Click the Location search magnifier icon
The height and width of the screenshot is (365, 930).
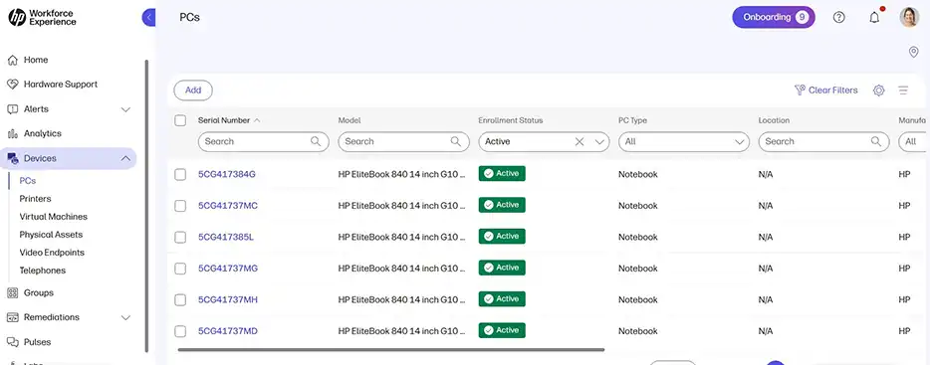[875, 141]
